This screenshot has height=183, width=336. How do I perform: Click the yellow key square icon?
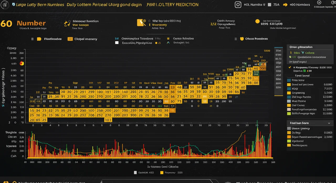(141, 23)
